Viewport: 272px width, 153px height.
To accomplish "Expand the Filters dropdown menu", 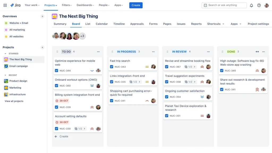I will click(x=67, y=5).
